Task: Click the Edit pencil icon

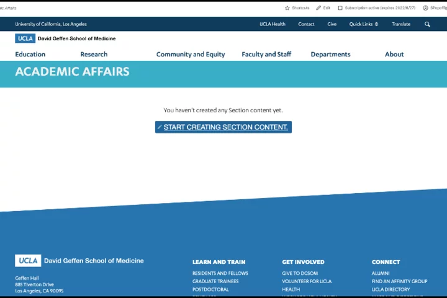Action: [x=318, y=8]
